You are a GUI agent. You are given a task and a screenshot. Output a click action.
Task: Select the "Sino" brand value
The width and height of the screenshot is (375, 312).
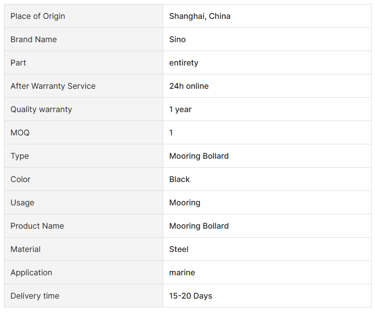click(177, 39)
